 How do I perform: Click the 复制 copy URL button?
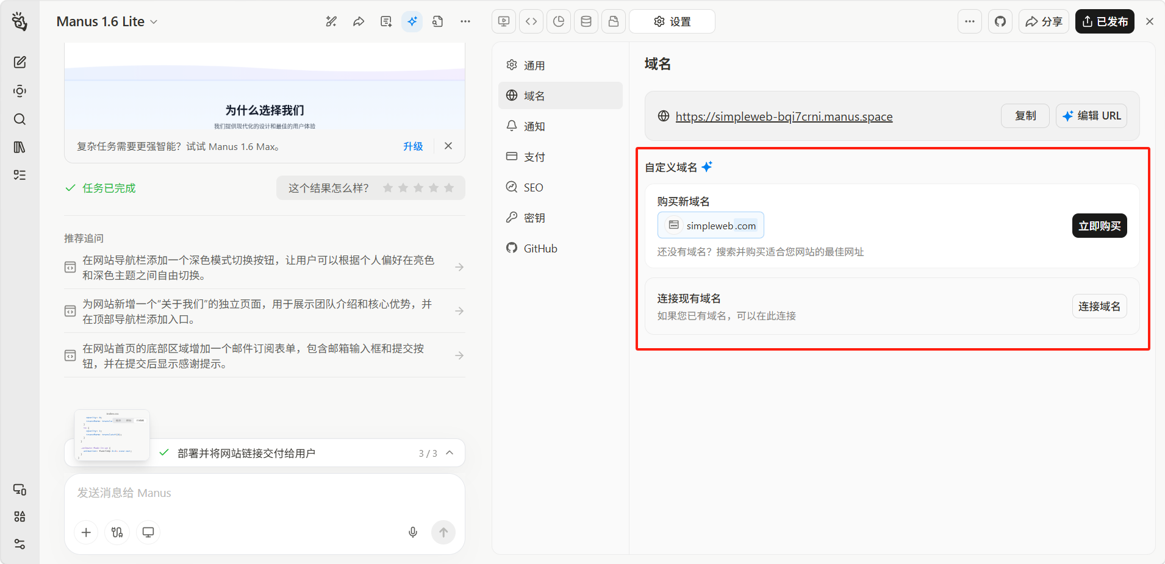tap(1025, 116)
